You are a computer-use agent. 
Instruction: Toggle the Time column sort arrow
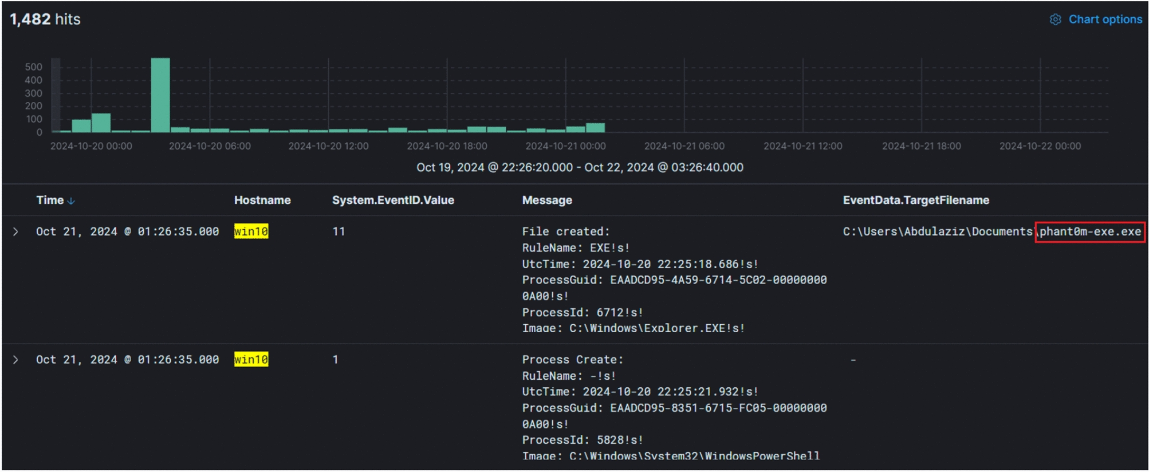[x=71, y=201]
